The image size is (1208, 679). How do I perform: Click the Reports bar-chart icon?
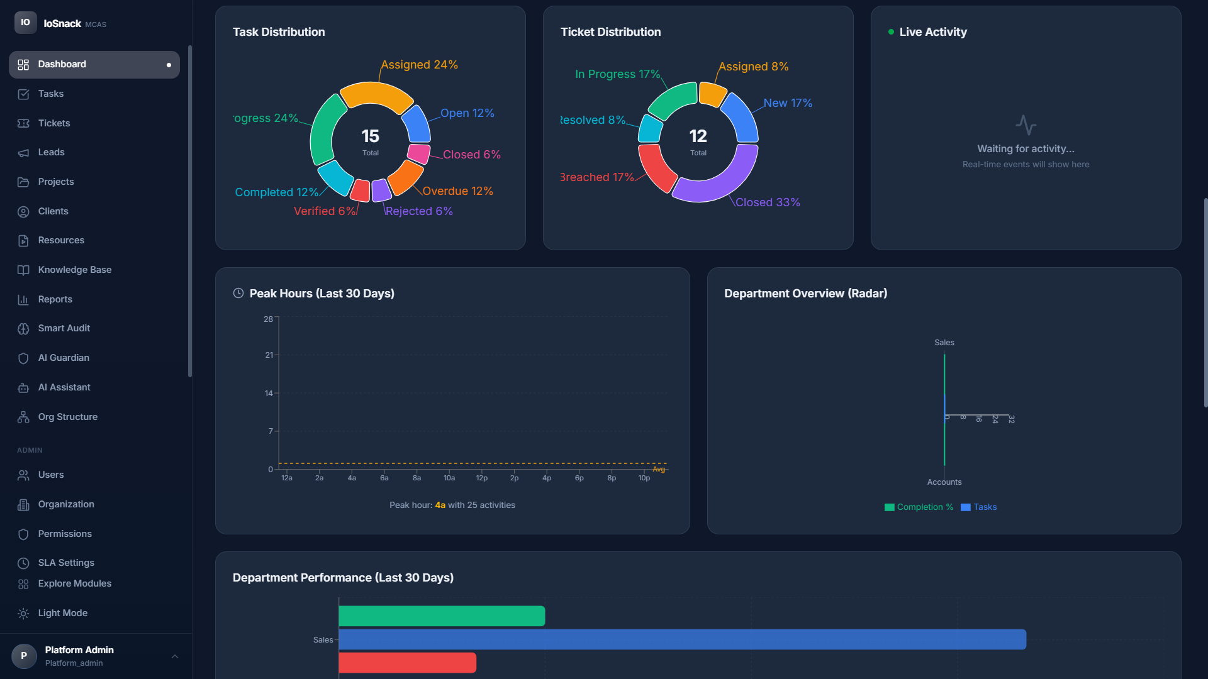click(x=23, y=299)
